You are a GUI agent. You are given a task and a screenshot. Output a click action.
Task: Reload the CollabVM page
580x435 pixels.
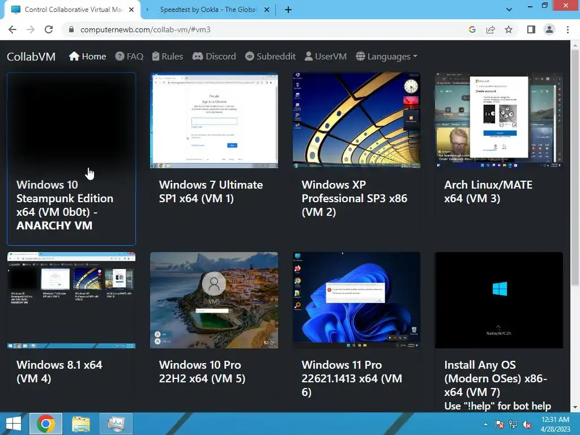coord(49,29)
